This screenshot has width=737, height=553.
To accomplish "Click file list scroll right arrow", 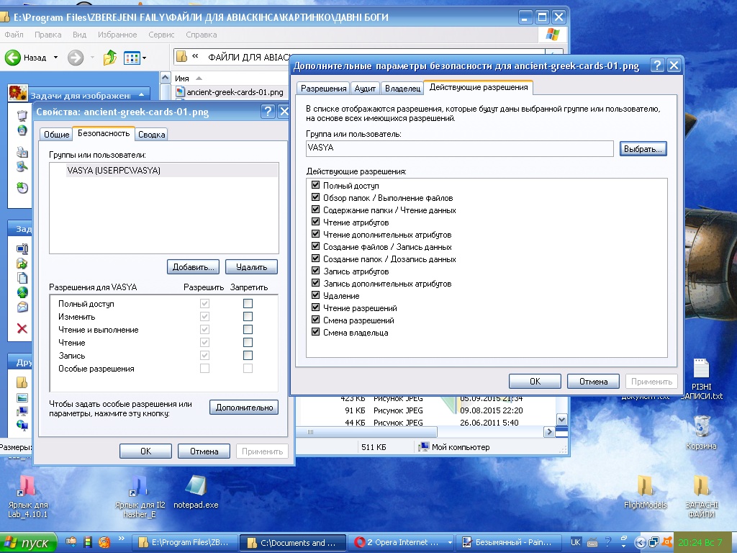I will tap(548, 431).
